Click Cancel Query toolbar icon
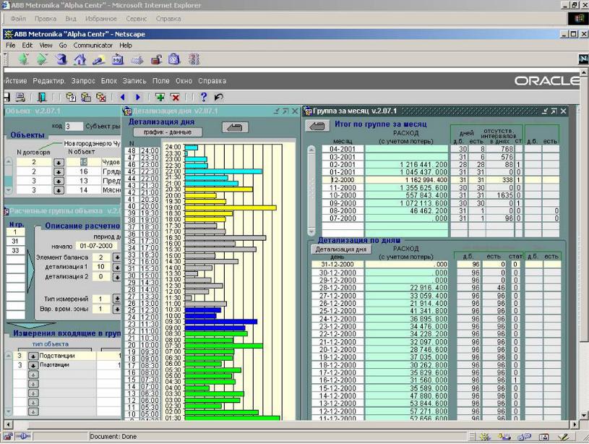Screen dimensions: 589x444 click(x=101, y=98)
